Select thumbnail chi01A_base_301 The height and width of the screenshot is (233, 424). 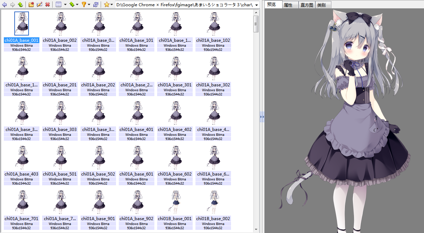[x=175, y=68]
